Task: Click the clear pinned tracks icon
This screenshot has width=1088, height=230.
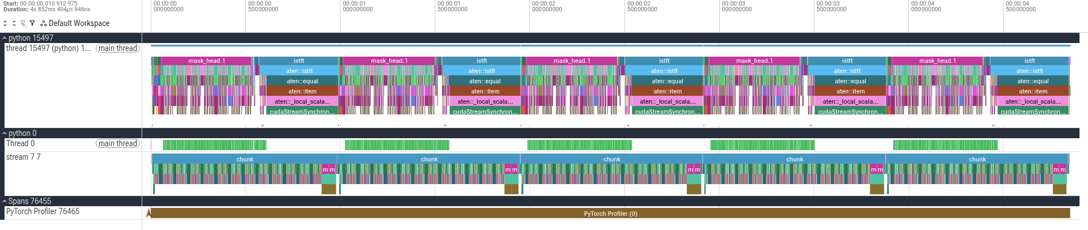Action: click(23, 23)
